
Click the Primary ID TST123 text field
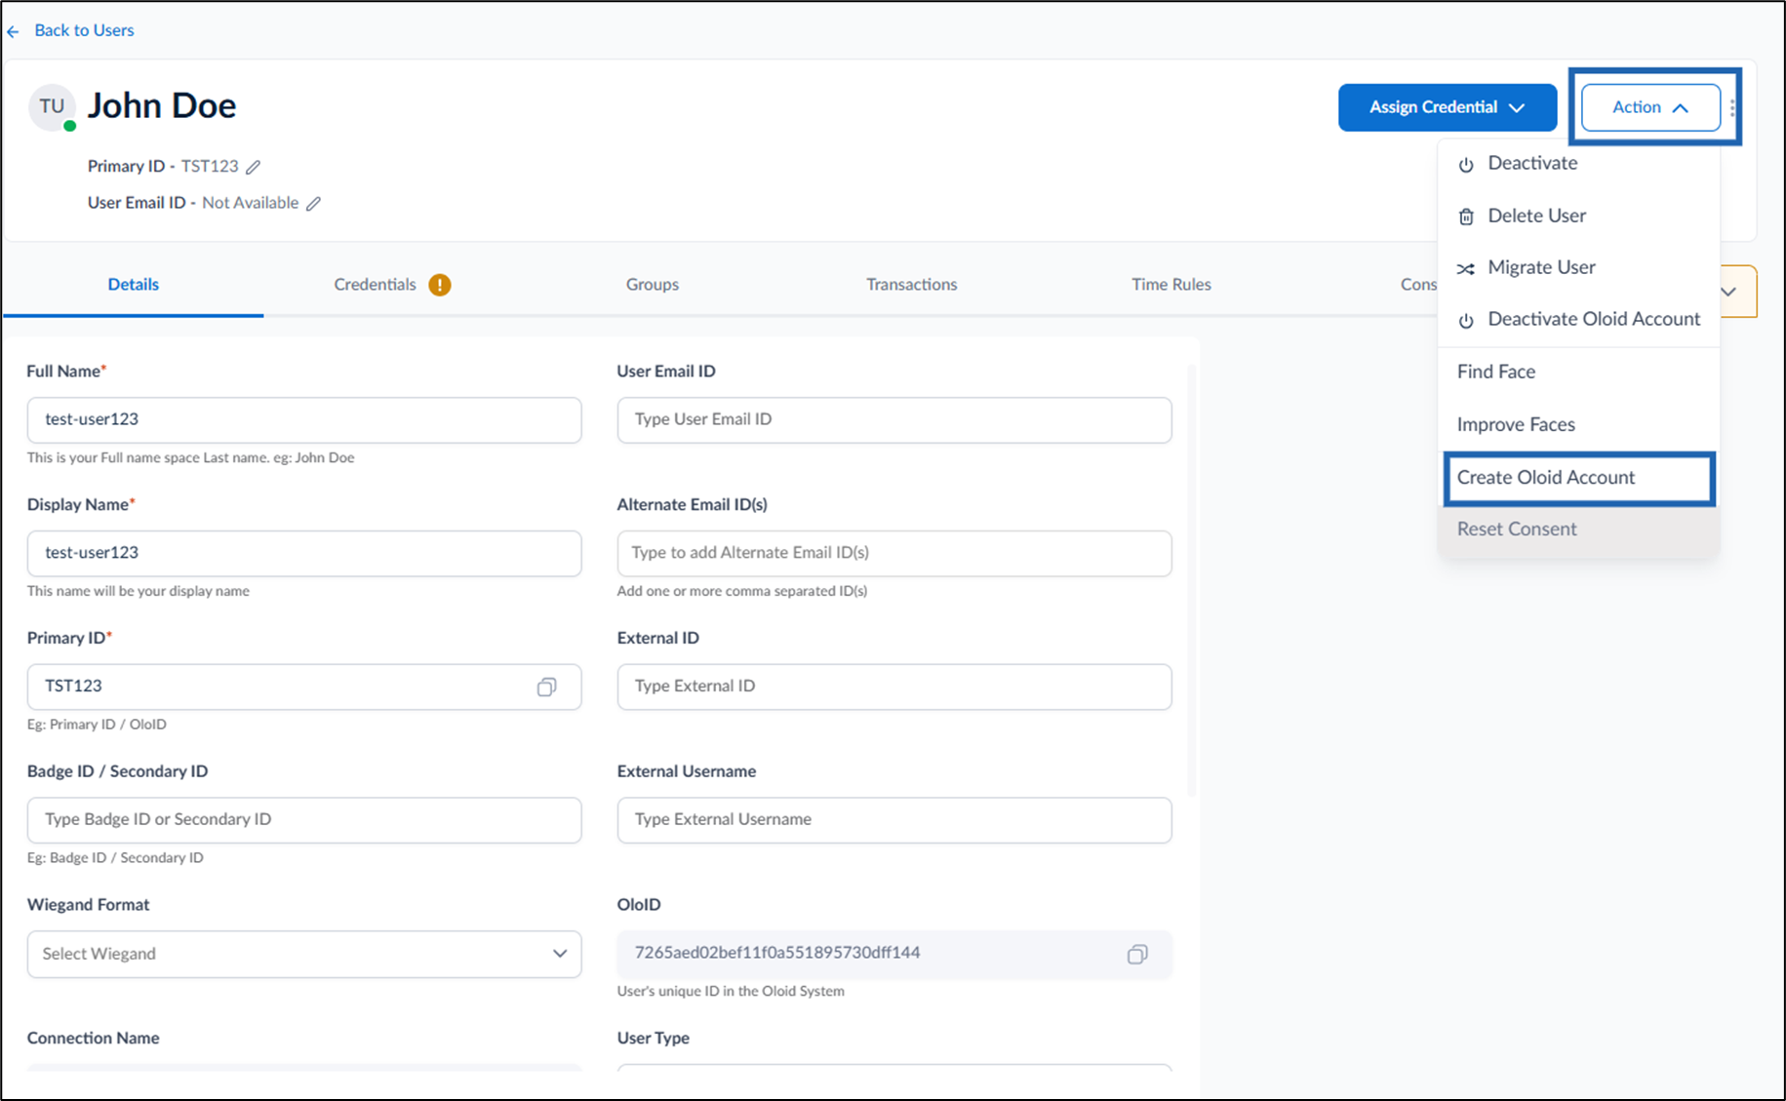point(304,687)
